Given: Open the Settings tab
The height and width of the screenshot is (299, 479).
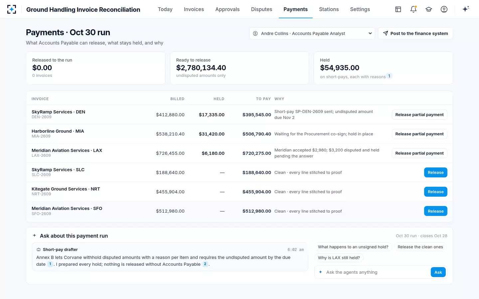Looking at the screenshot, I should point(360,9).
